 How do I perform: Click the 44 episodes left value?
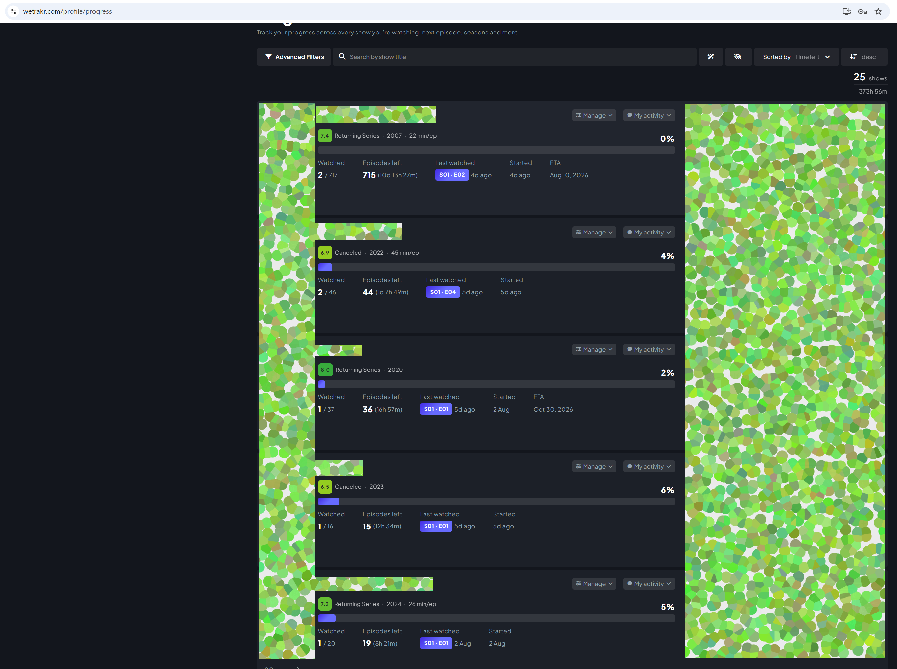(367, 292)
